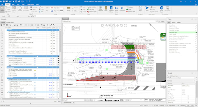This screenshot has width=198, height=107.
Task: Collapse the General group in Details panel
Action: click(194, 81)
